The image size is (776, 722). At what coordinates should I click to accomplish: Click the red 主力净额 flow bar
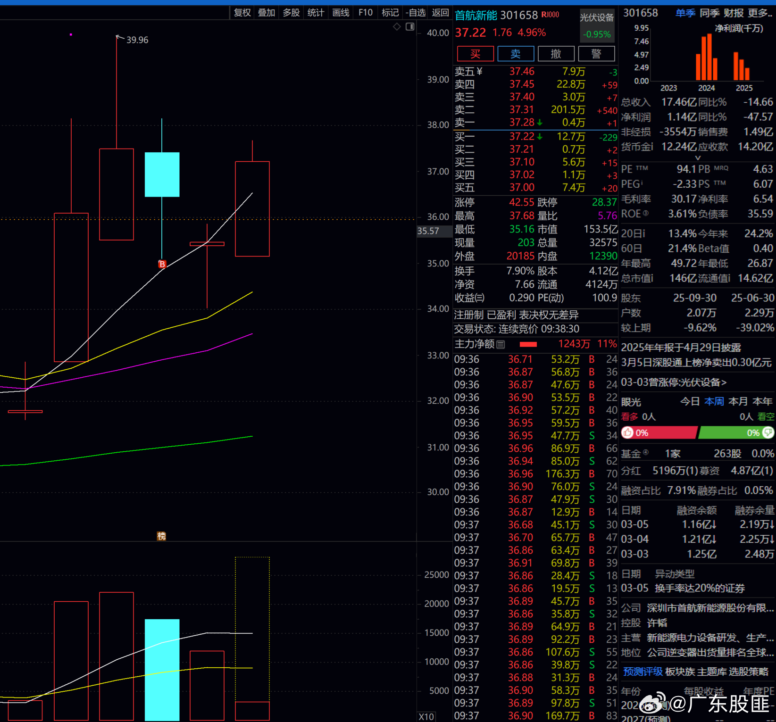coord(528,344)
